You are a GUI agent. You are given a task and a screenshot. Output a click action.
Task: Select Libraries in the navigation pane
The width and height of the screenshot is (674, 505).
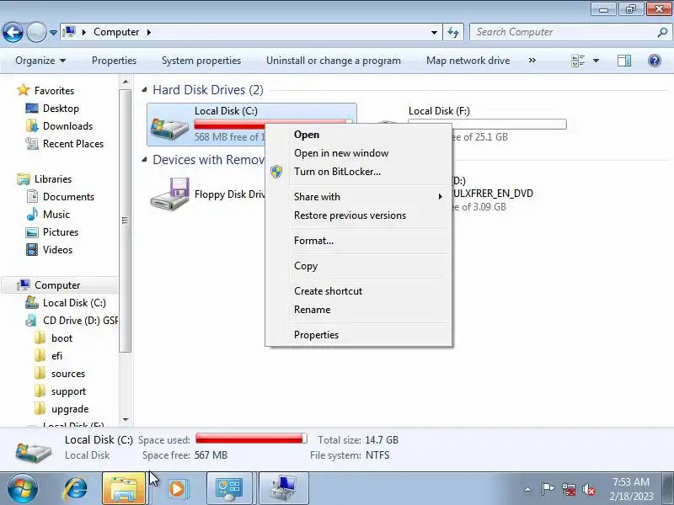[x=53, y=179]
